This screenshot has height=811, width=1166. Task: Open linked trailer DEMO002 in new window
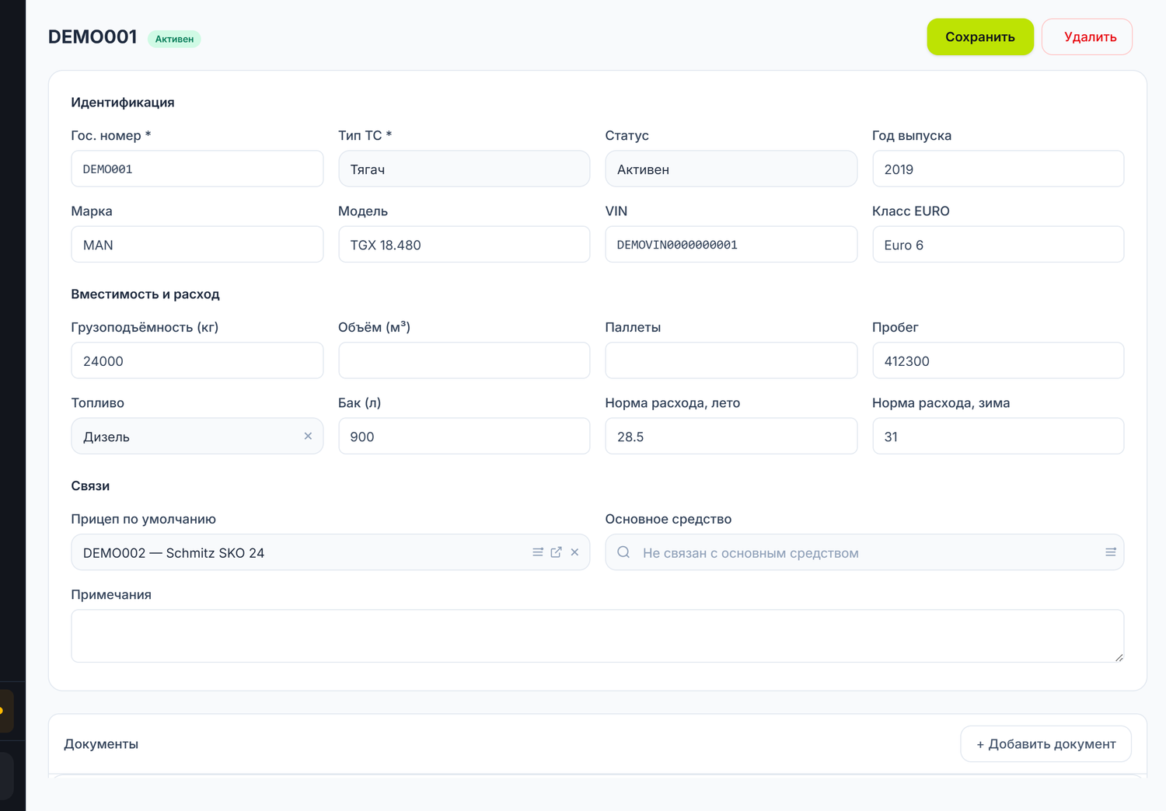[556, 552]
